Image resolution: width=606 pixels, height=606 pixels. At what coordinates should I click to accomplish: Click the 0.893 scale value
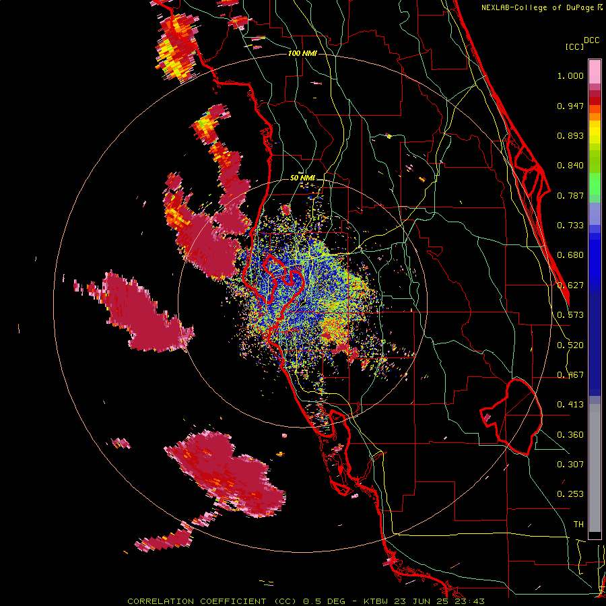coord(570,135)
